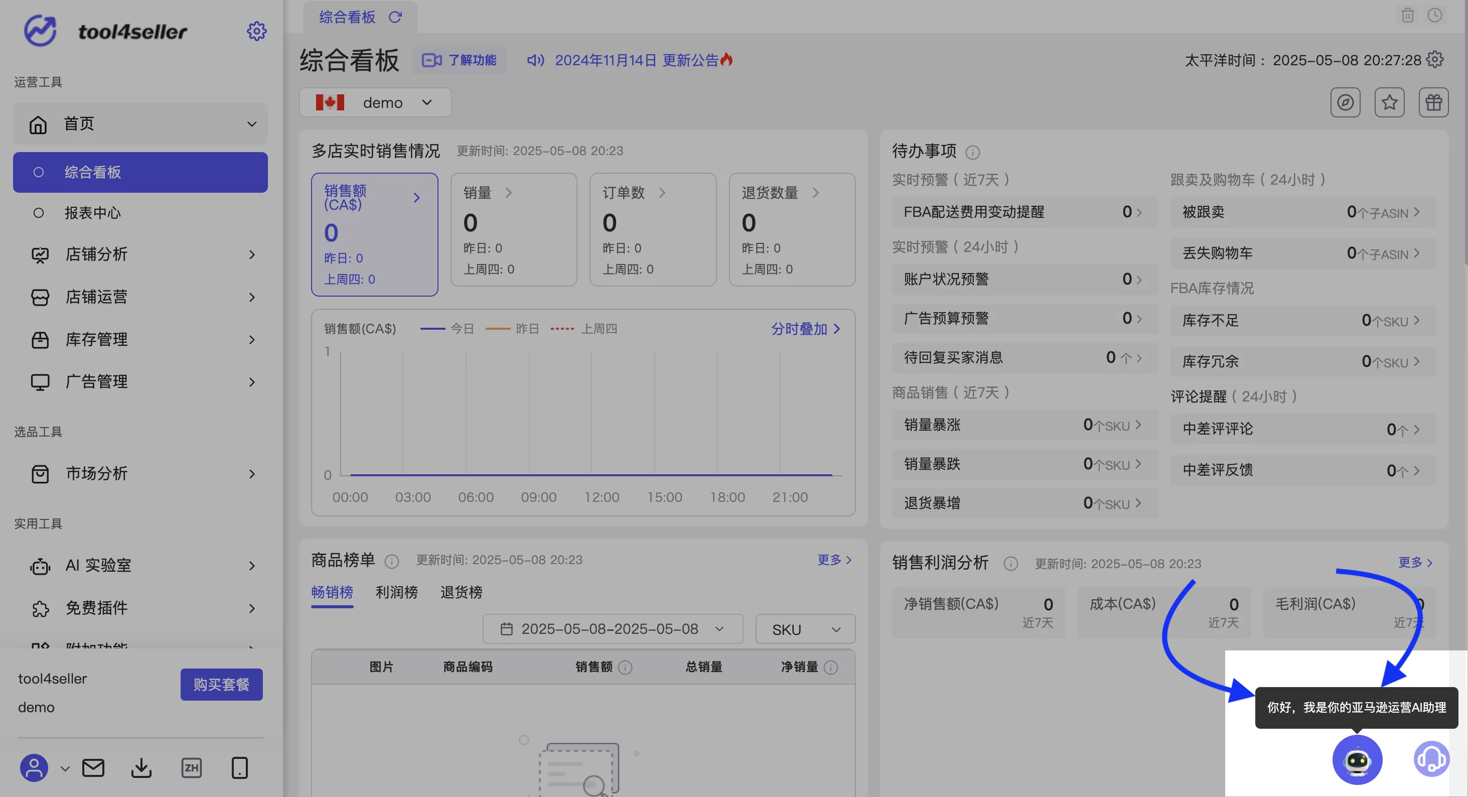Open the user profile avatar
Image resolution: width=1468 pixels, height=797 pixels.
34,768
